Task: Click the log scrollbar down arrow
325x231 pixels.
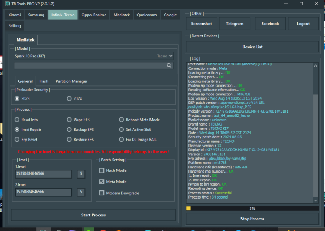Action: [x=315, y=200]
